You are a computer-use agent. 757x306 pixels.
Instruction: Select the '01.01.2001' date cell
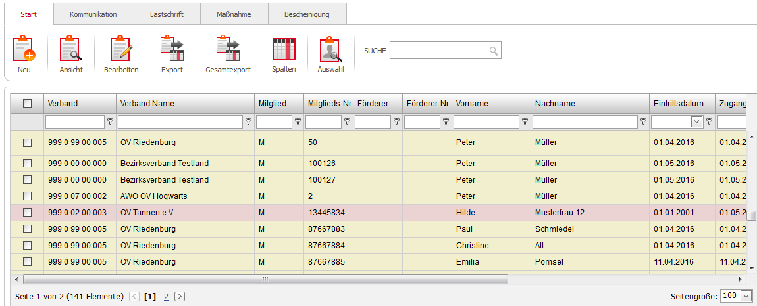click(x=682, y=213)
